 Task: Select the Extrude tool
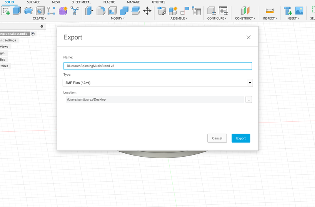[x=17, y=11]
